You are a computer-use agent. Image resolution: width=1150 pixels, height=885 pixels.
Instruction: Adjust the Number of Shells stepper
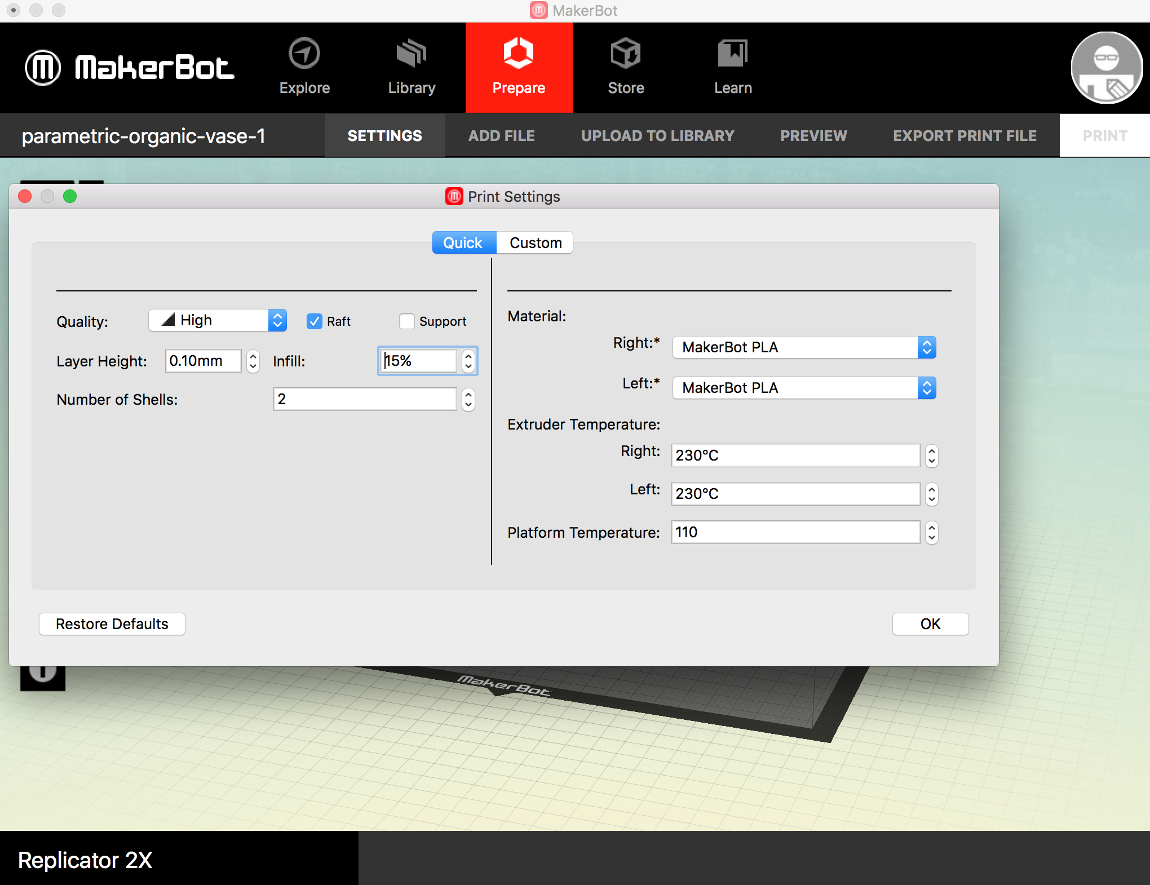(468, 400)
